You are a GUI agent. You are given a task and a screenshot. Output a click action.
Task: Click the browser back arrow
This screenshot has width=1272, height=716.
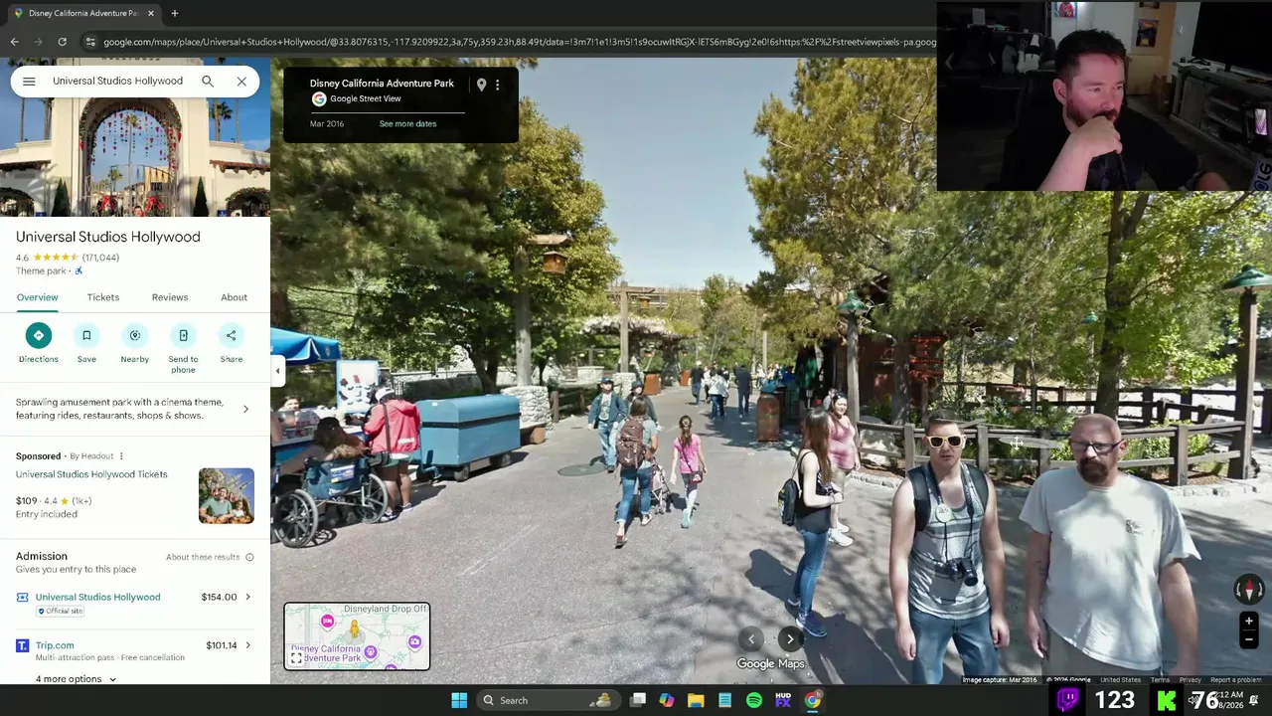(x=14, y=42)
